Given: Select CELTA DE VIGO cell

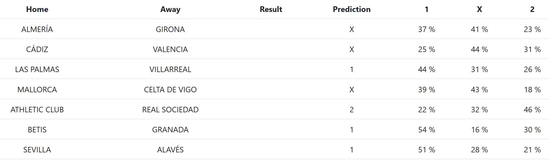Looking at the screenshot, I should coord(170,90).
